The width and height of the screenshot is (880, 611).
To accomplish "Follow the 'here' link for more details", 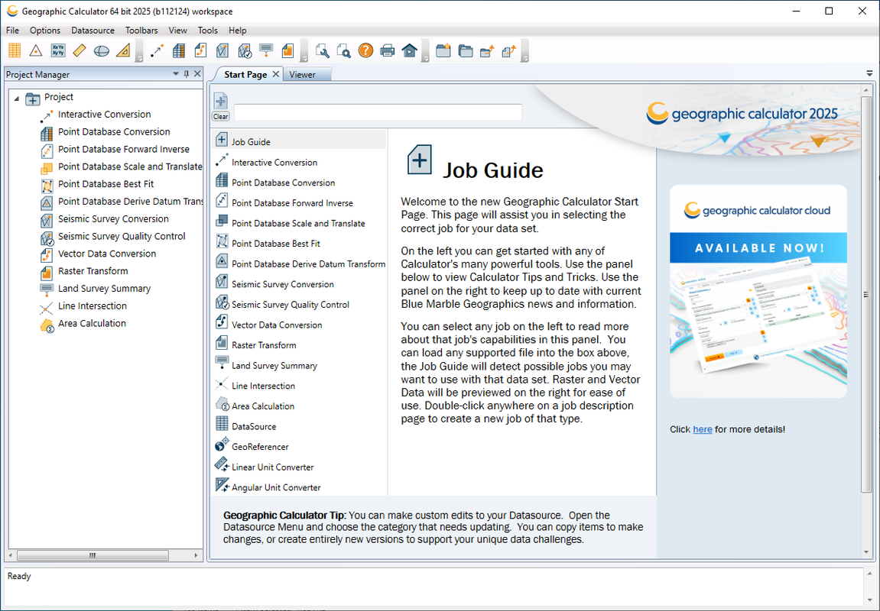I will pos(702,429).
